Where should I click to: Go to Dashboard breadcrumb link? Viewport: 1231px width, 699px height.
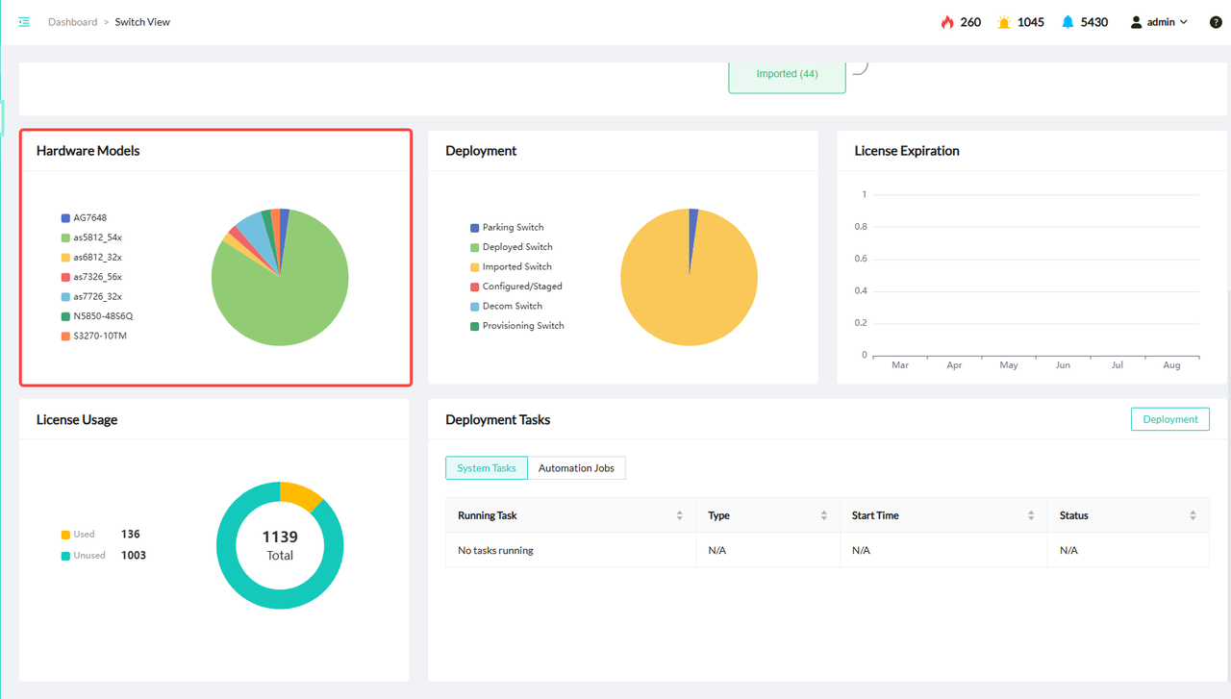point(72,22)
